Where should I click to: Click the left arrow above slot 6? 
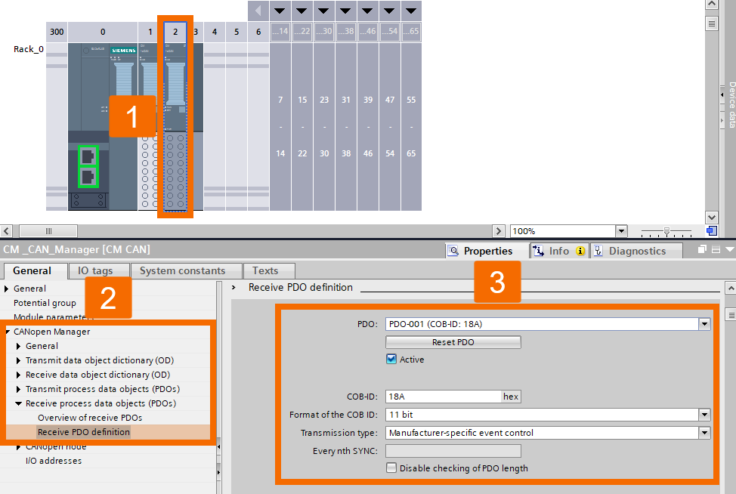258,11
